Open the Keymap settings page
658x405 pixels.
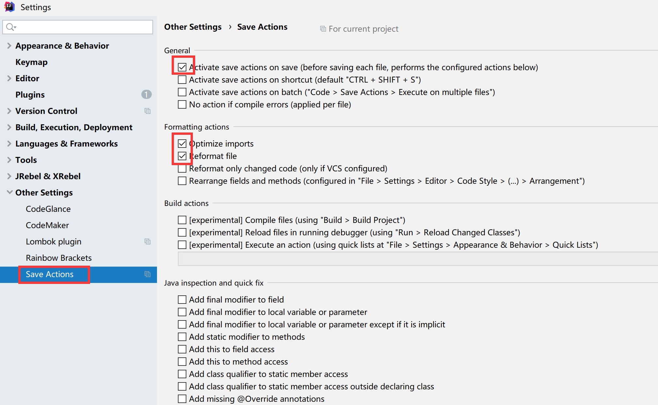tap(31, 62)
